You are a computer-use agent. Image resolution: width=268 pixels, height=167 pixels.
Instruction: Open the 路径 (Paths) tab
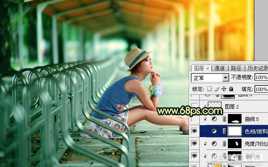tap(236, 68)
